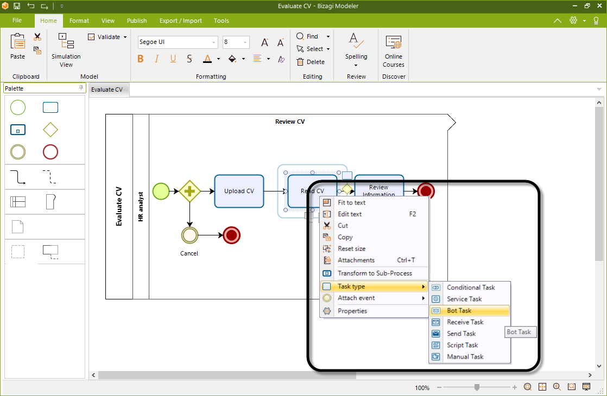
Task: Click the save icon in title bar
Action: pyautogui.click(x=17, y=6)
